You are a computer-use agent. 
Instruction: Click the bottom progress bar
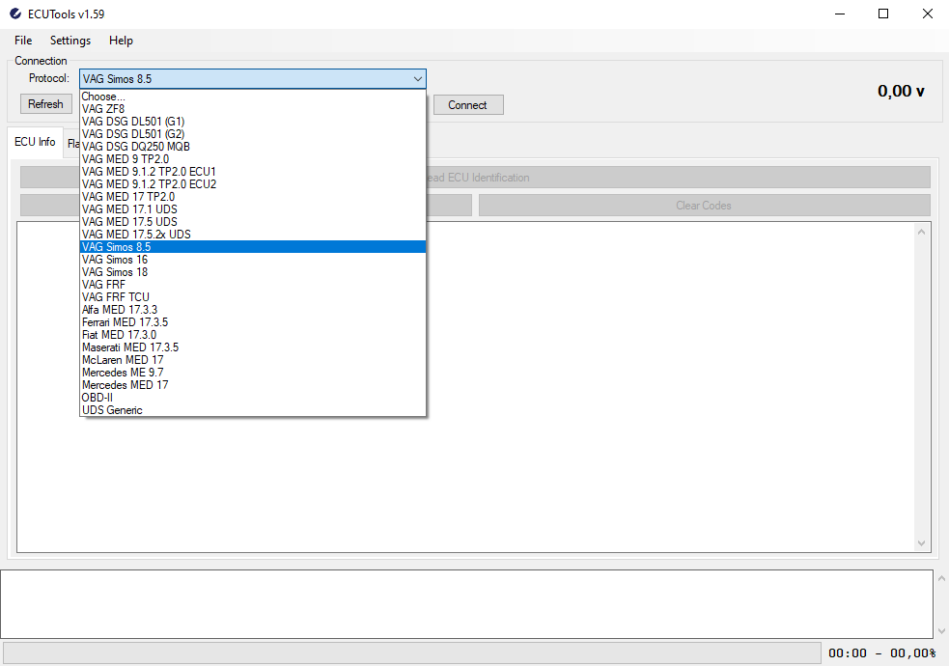tap(412, 653)
